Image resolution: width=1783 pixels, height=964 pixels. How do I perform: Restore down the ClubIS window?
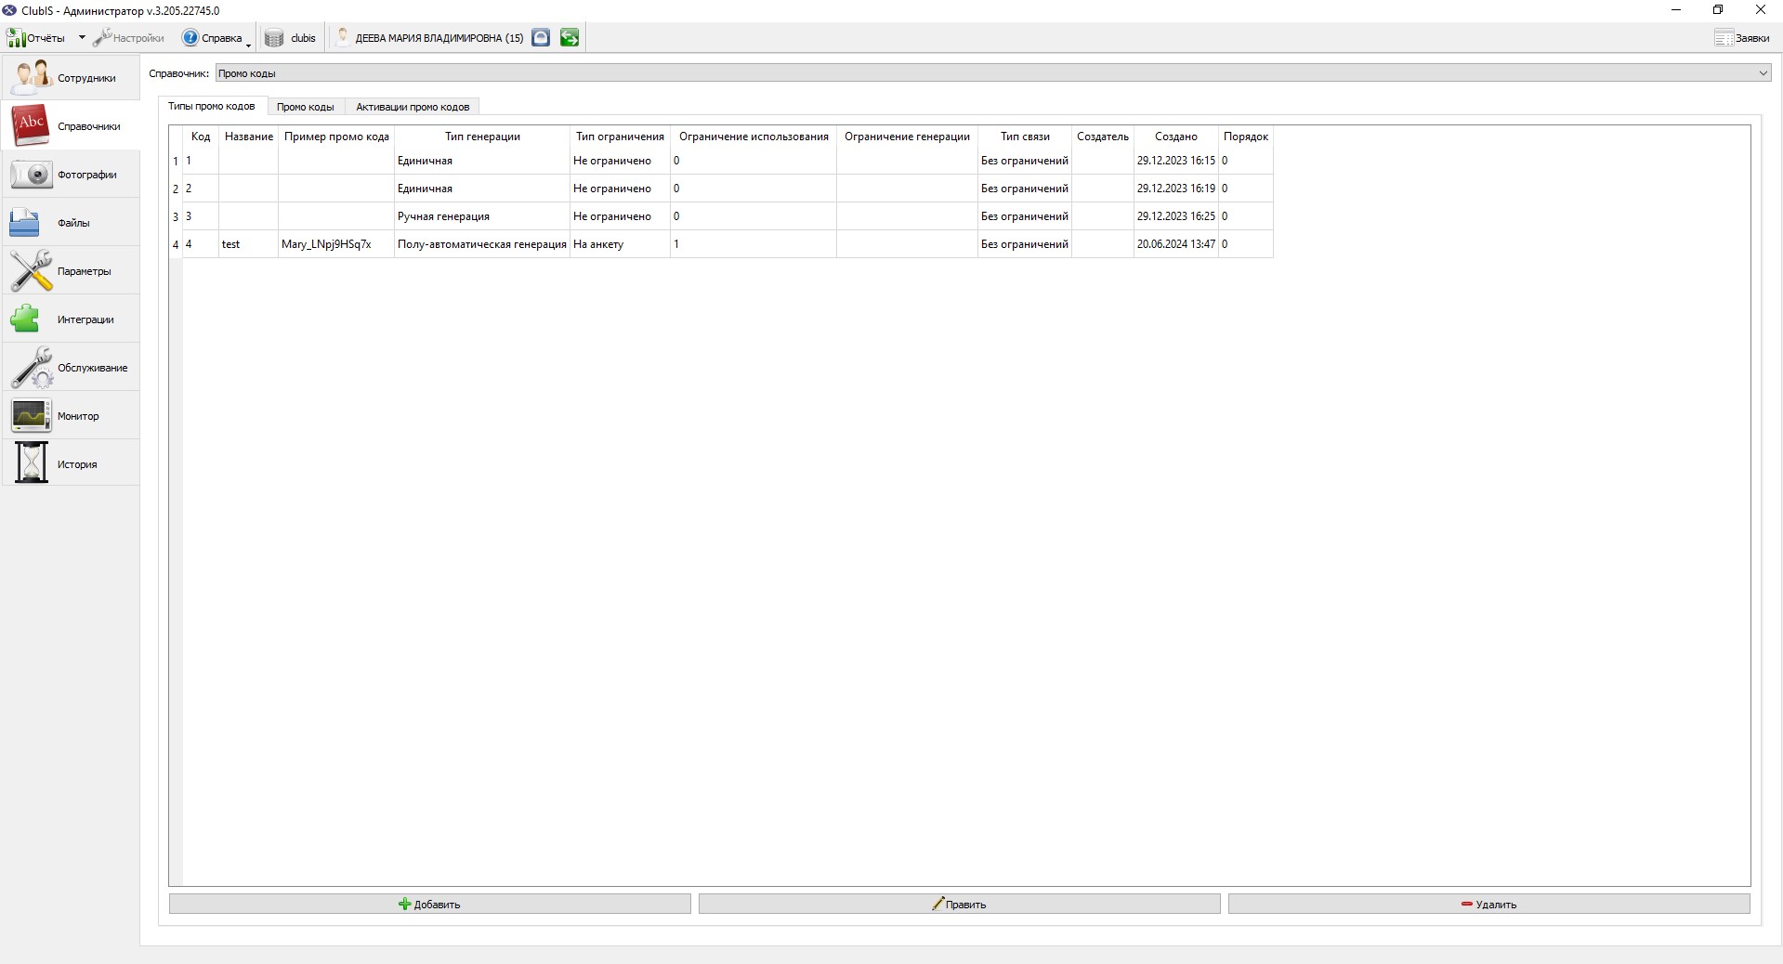tap(1718, 10)
